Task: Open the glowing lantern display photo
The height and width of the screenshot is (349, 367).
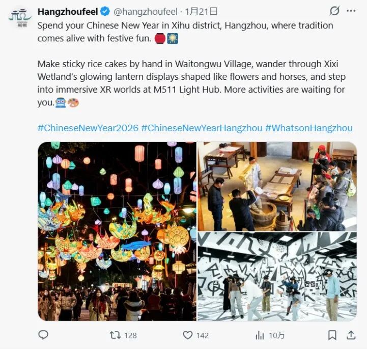Action: [117, 231]
